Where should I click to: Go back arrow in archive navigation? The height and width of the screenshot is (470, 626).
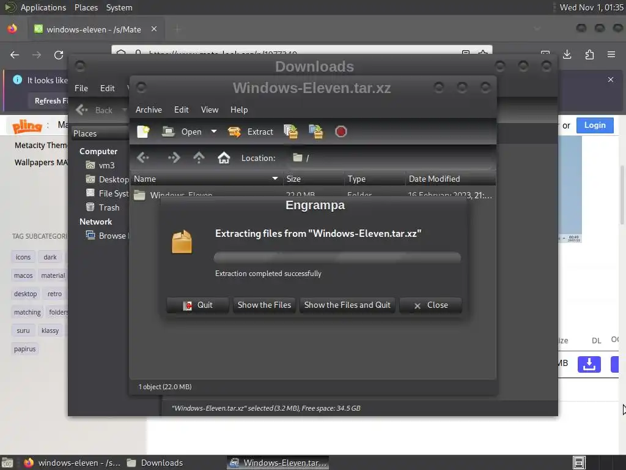(x=143, y=158)
